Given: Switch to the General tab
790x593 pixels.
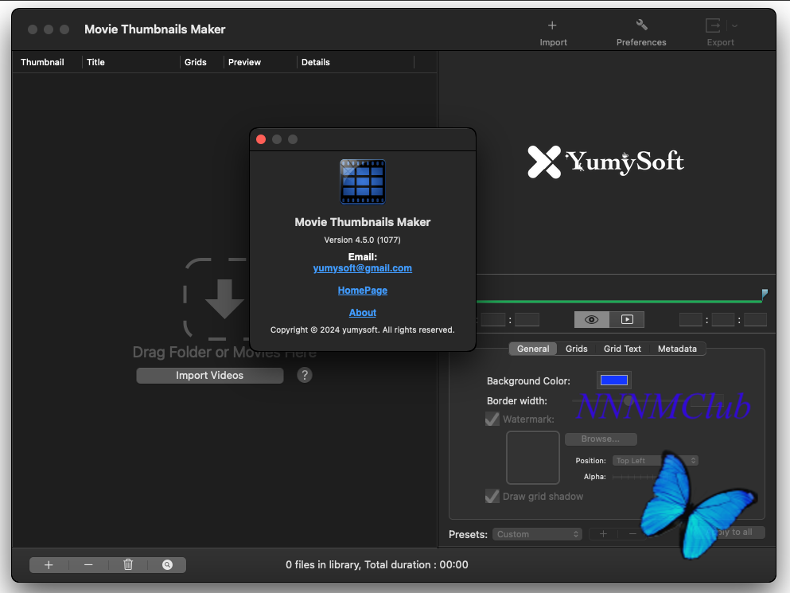Looking at the screenshot, I should click(532, 349).
